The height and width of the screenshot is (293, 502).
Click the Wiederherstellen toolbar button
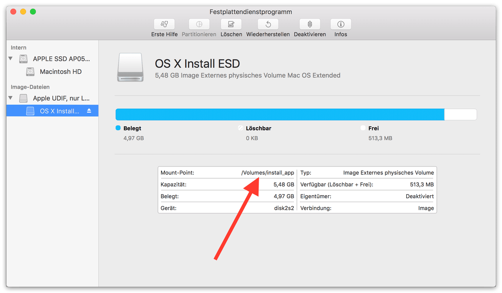tap(268, 24)
